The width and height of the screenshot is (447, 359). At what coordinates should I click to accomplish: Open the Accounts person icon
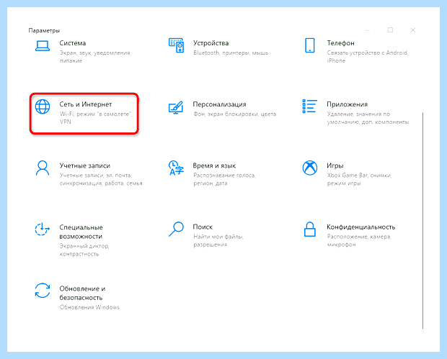click(43, 168)
